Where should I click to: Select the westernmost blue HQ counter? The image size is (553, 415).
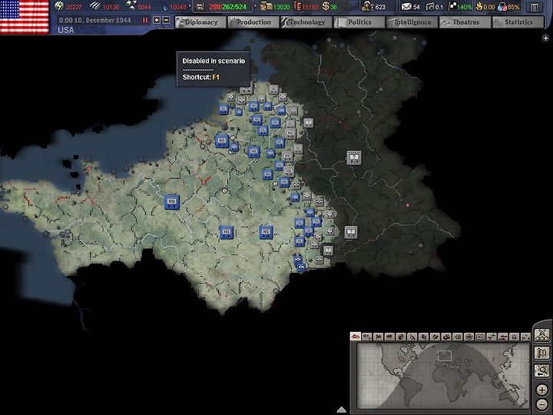click(x=172, y=202)
